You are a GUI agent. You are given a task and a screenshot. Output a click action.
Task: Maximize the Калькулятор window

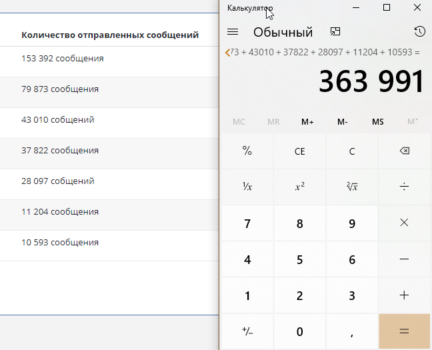pyautogui.click(x=387, y=7)
